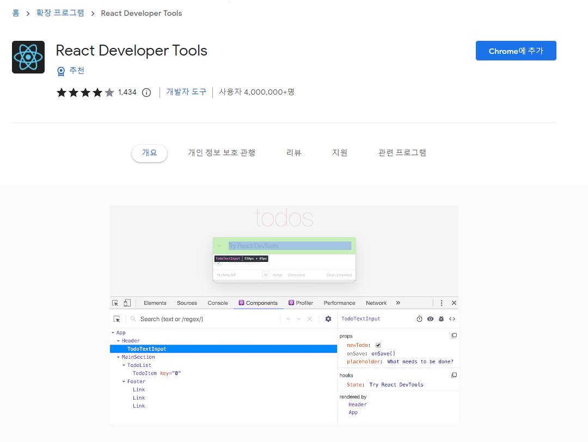Go to next search result arrow
Viewport: 588px width, 442px height.
tap(299, 319)
